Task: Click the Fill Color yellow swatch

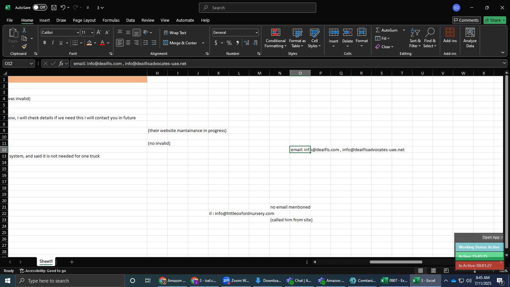Action: pos(89,43)
